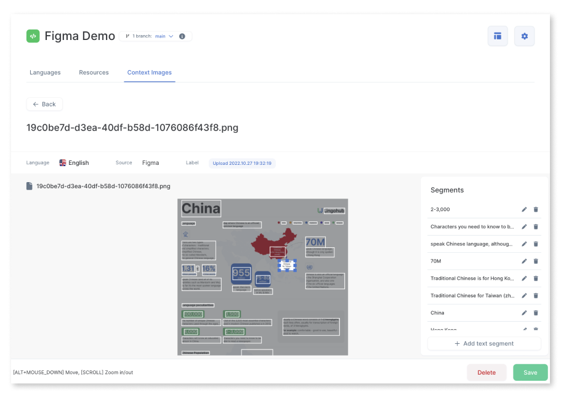Save the context image changes
Image resolution: width=561 pixels, height=398 pixels.
(x=530, y=373)
